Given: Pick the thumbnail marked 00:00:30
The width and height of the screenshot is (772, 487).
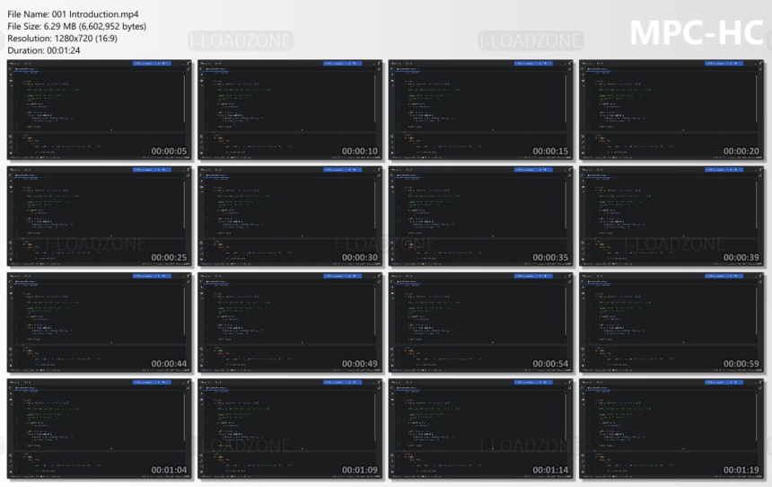Looking at the screenshot, I should 290,217.
